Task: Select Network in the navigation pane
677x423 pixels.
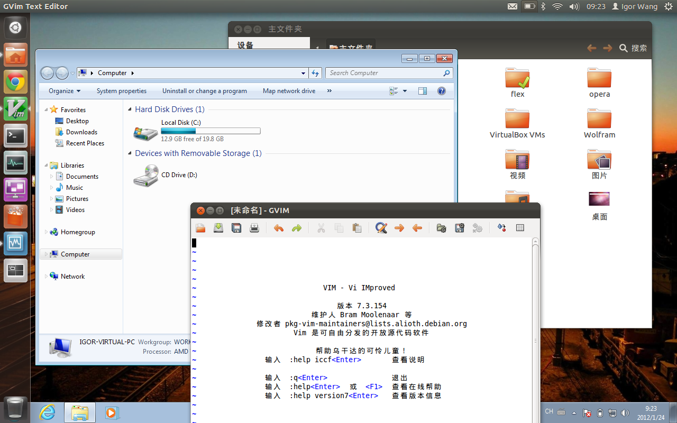Action: (x=72, y=277)
